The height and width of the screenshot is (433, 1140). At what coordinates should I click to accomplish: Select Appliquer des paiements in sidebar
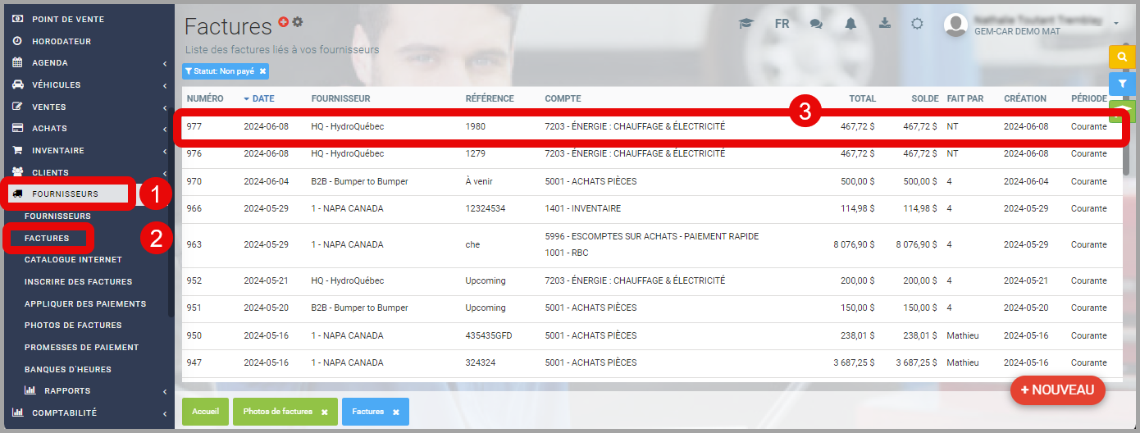85,303
